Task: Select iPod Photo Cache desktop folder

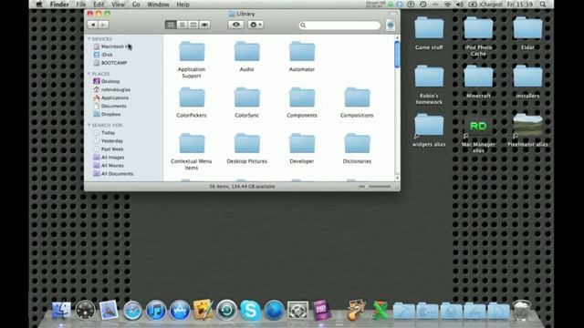Action: click(478, 28)
